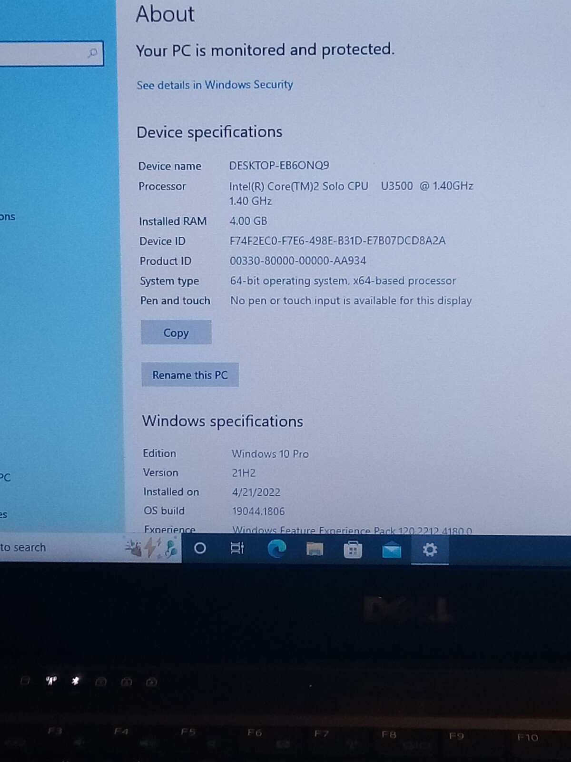This screenshot has width=571, height=762.
Task: Click the Windows specifications heading
Action: point(222,421)
